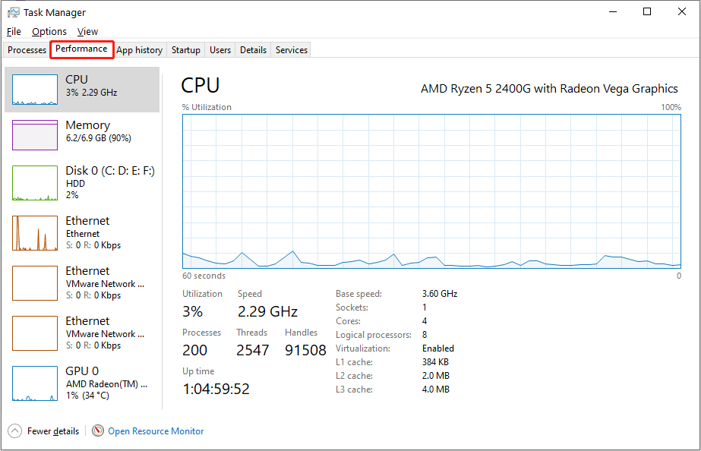Select the Disk 0 activity graph thumbnail

tap(35, 183)
